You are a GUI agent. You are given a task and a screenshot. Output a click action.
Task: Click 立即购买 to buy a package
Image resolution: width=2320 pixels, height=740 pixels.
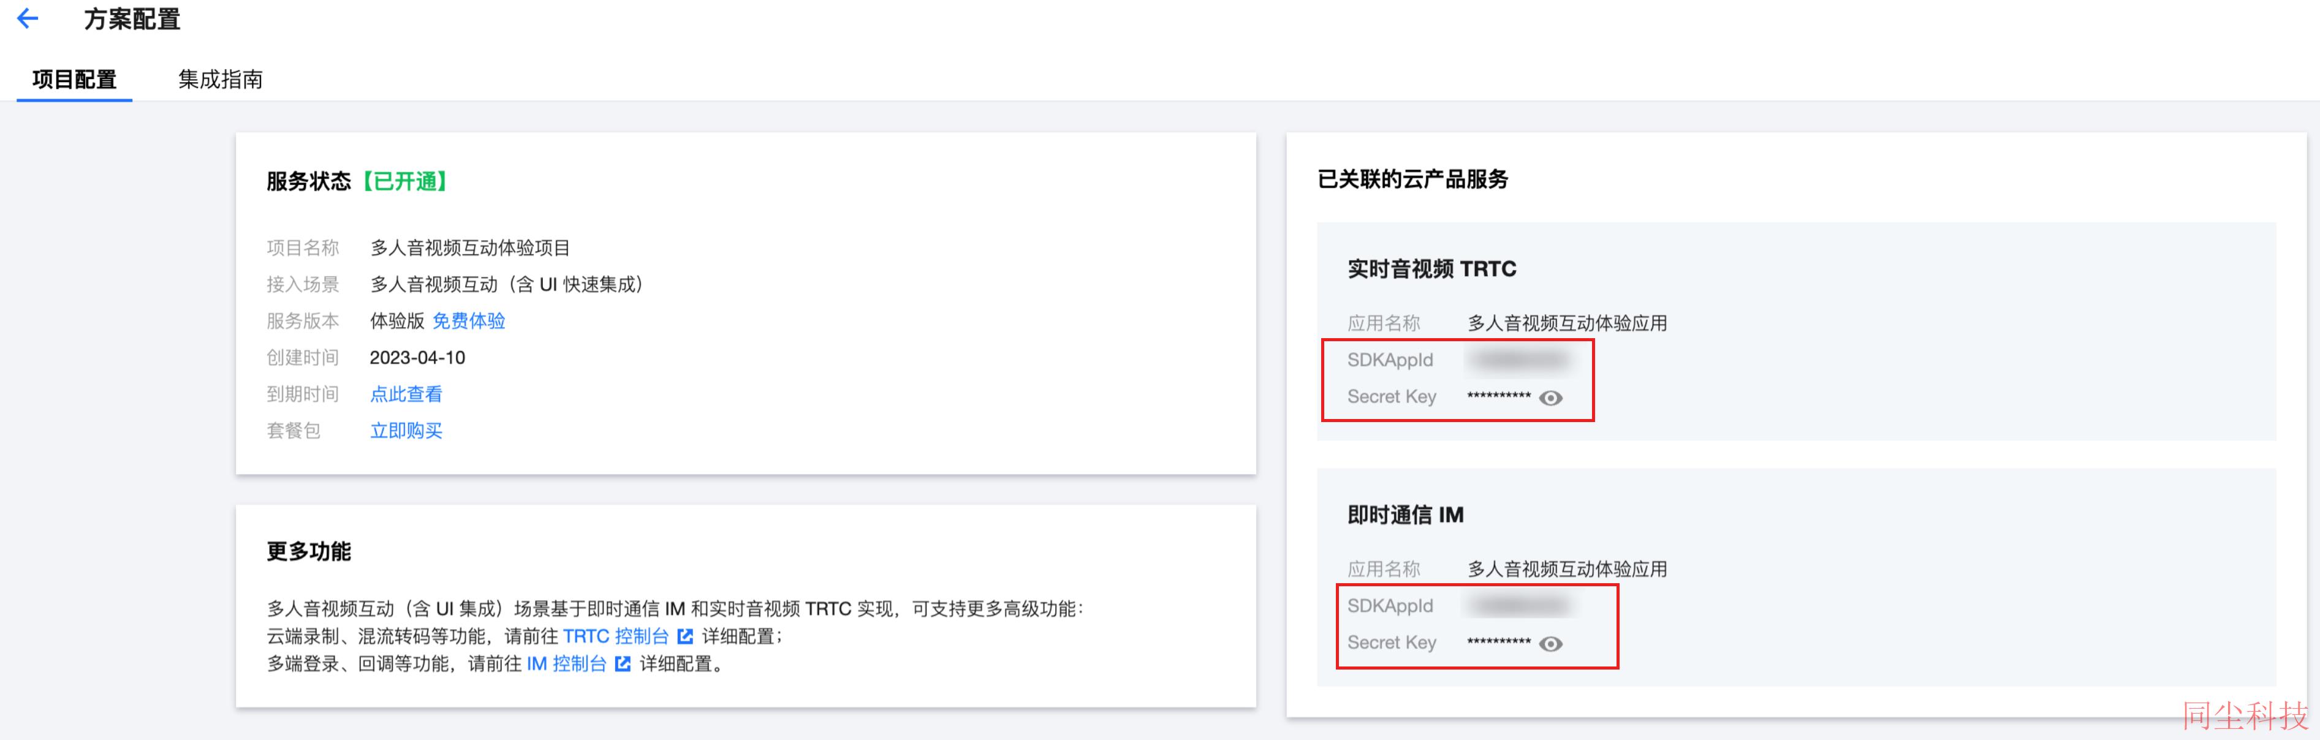click(x=406, y=430)
